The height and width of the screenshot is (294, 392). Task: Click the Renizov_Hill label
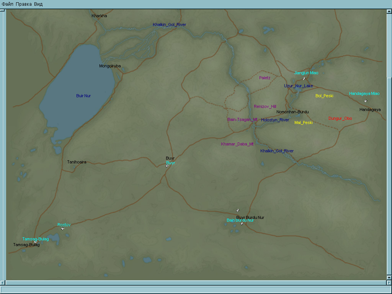point(265,106)
